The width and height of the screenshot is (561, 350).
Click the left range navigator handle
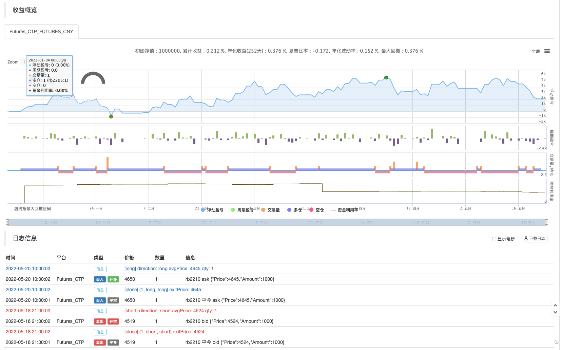(x=7, y=222)
